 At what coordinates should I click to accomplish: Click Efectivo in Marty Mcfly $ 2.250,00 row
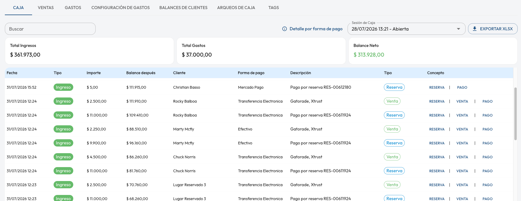[245, 129]
